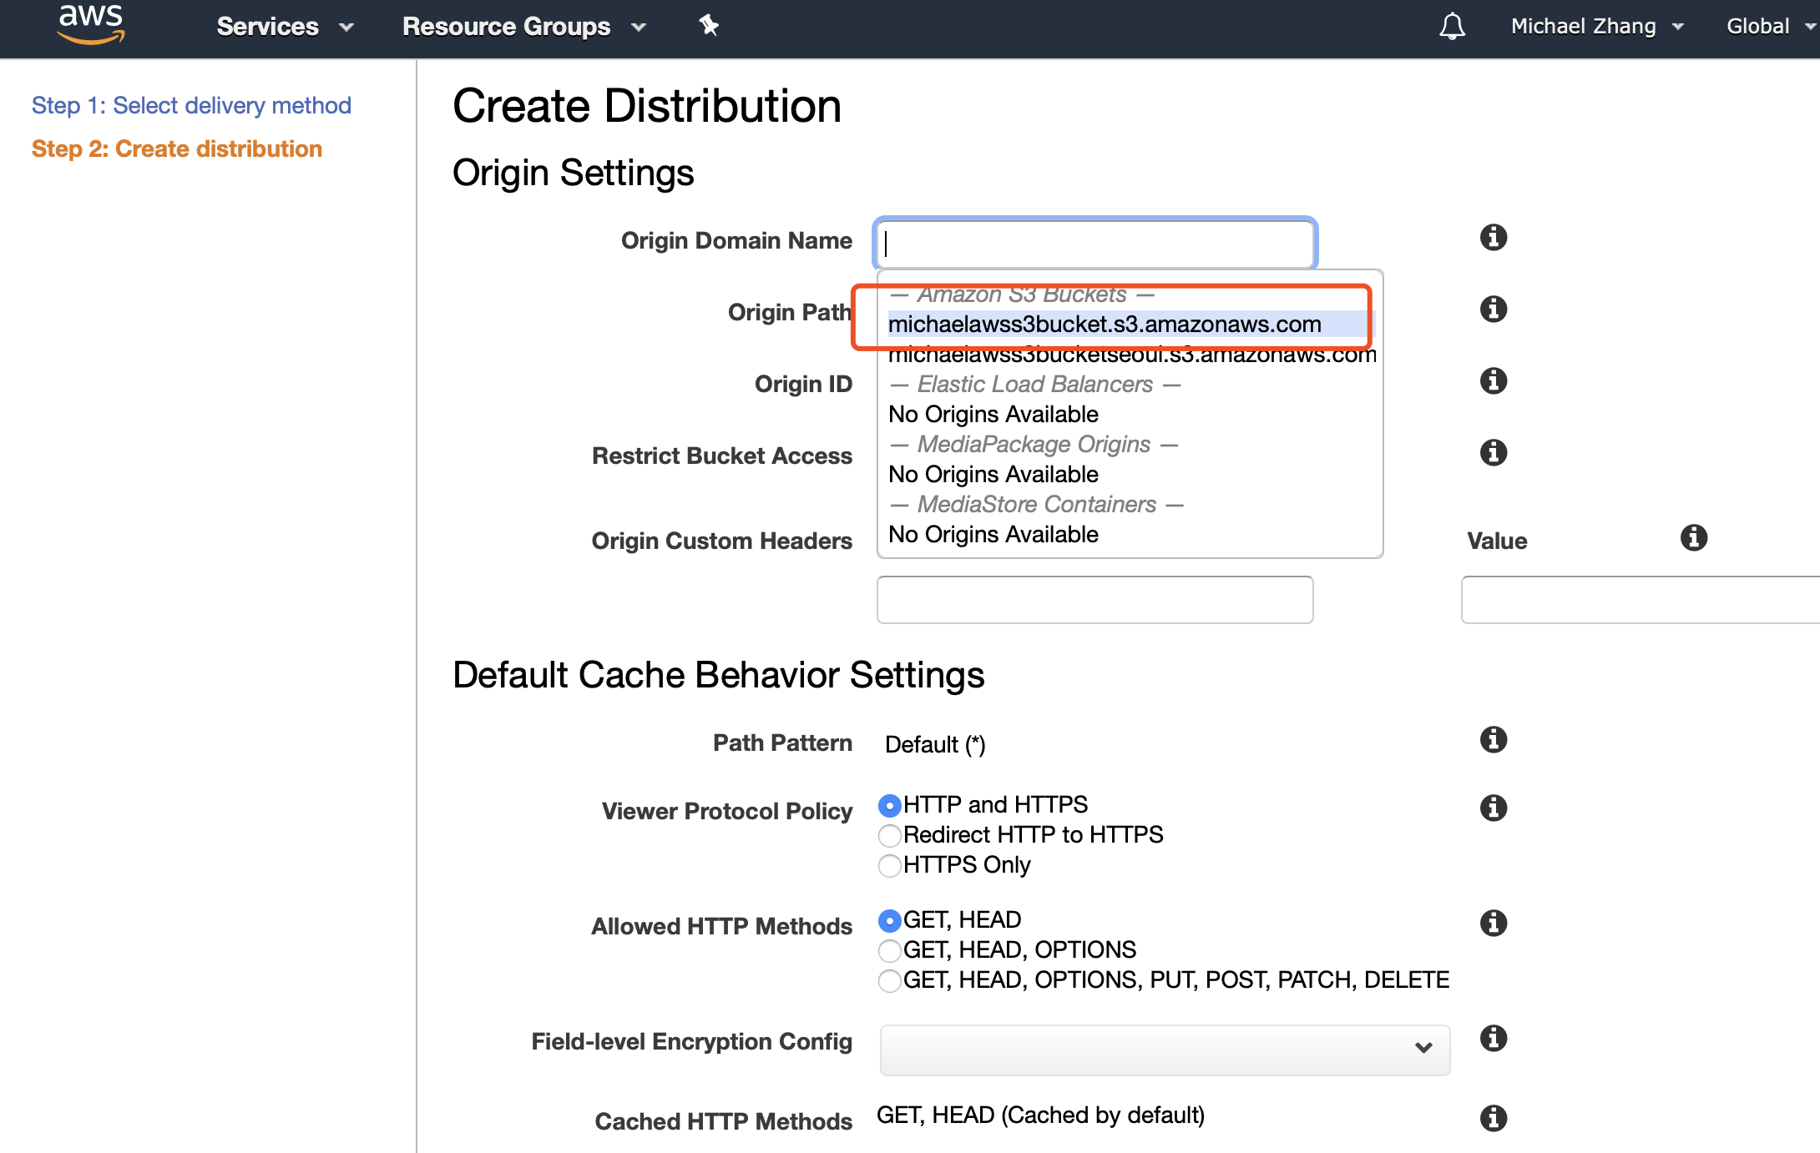Select GET, HEAD, OPTIONS, PUT, POST, PATCH, DELETE
The image size is (1820, 1153).
(889, 981)
